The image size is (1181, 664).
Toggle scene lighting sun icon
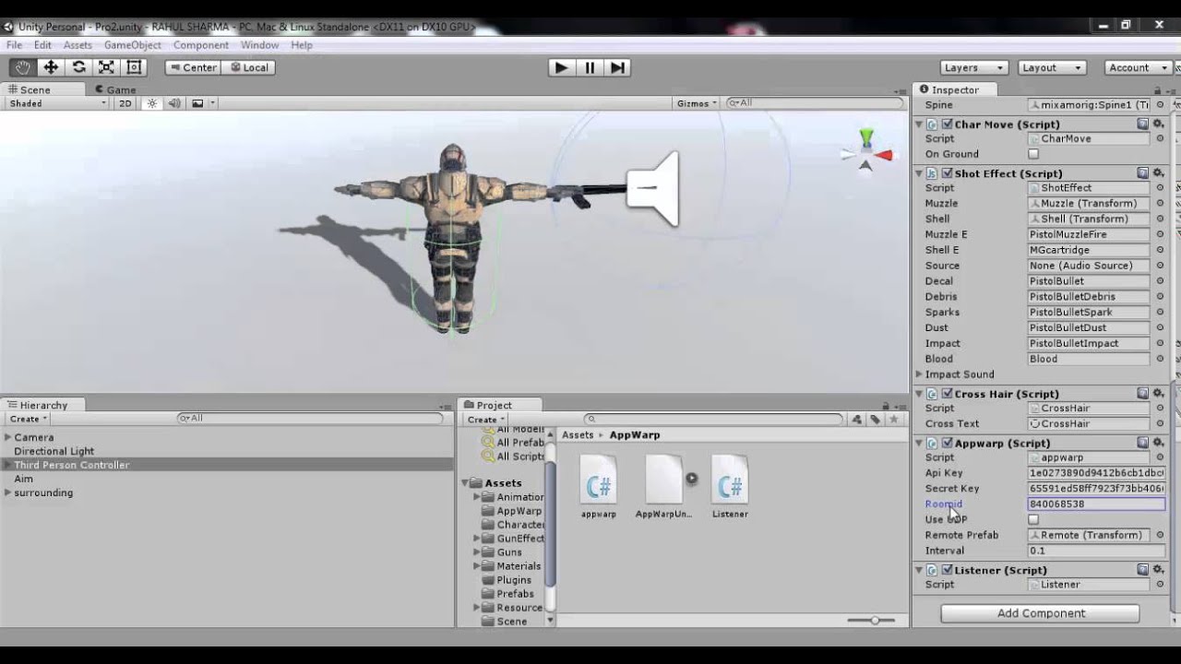[152, 103]
